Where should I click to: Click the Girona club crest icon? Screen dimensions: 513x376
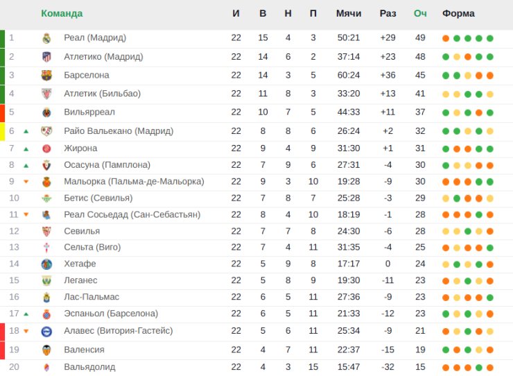(x=46, y=148)
